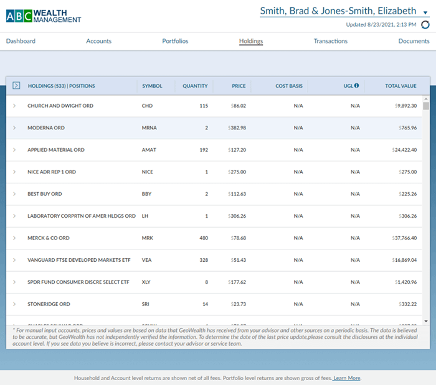Viewport: 436px width, 385px height.
Task: Click the MERCK & CO ORD name
Action: click(49, 238)
